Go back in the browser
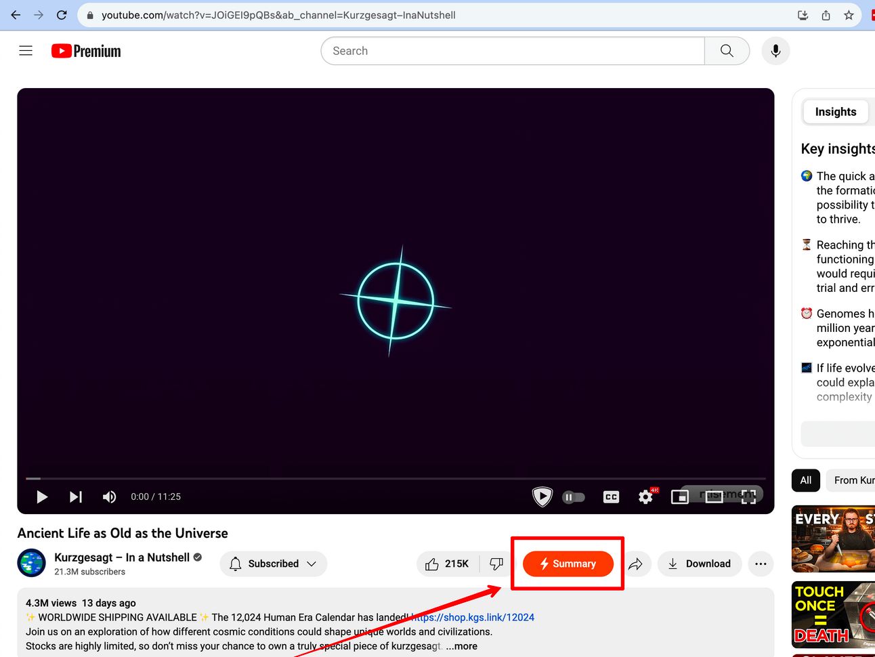Image resolution: width=875 pixels, height=657 pixels. point(16,15)
